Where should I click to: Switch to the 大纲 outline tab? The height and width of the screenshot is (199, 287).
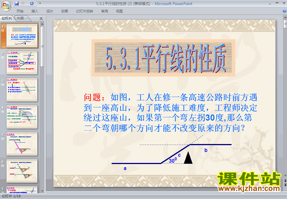click(x=20, y=18)
